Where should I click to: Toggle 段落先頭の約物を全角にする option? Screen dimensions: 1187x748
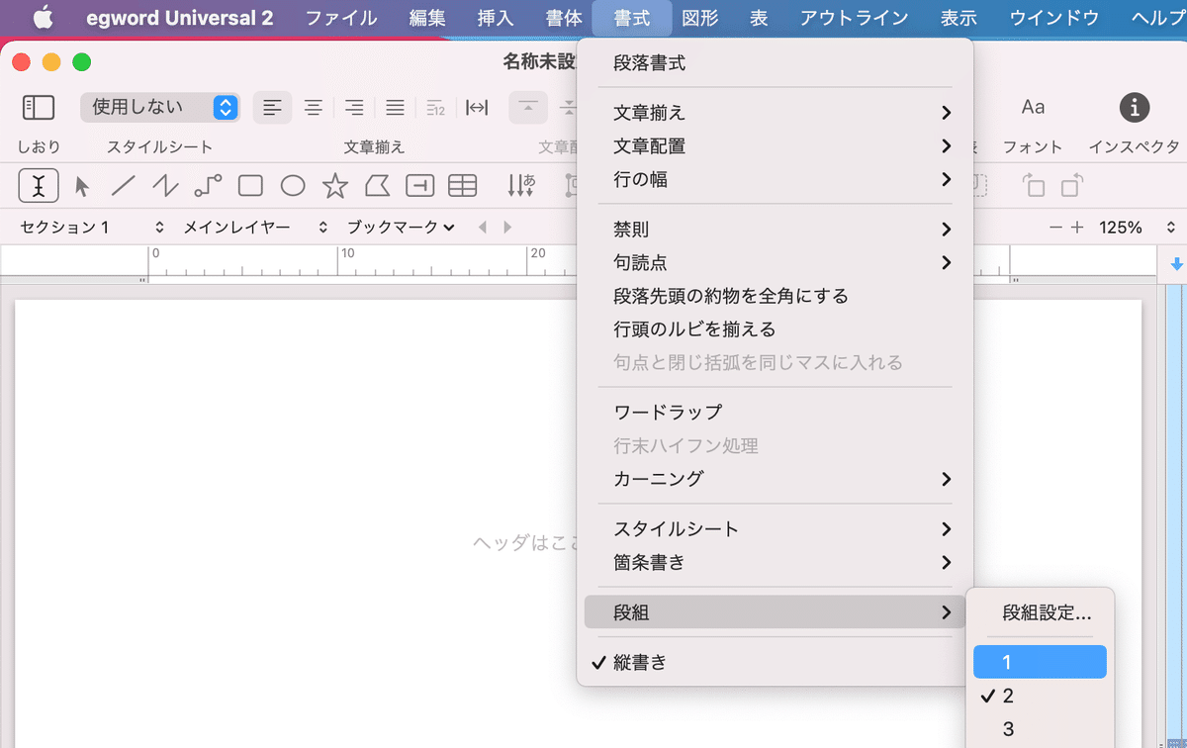[775, 296]
